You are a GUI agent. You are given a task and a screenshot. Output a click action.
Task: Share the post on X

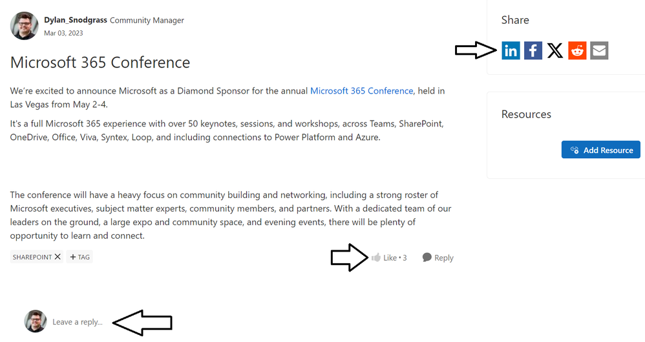click(555, 50)
